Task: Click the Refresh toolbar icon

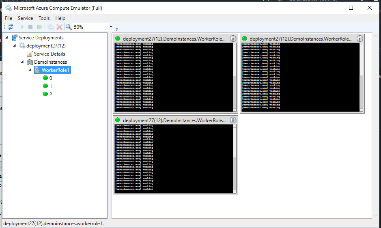Action: coord(11,27)
